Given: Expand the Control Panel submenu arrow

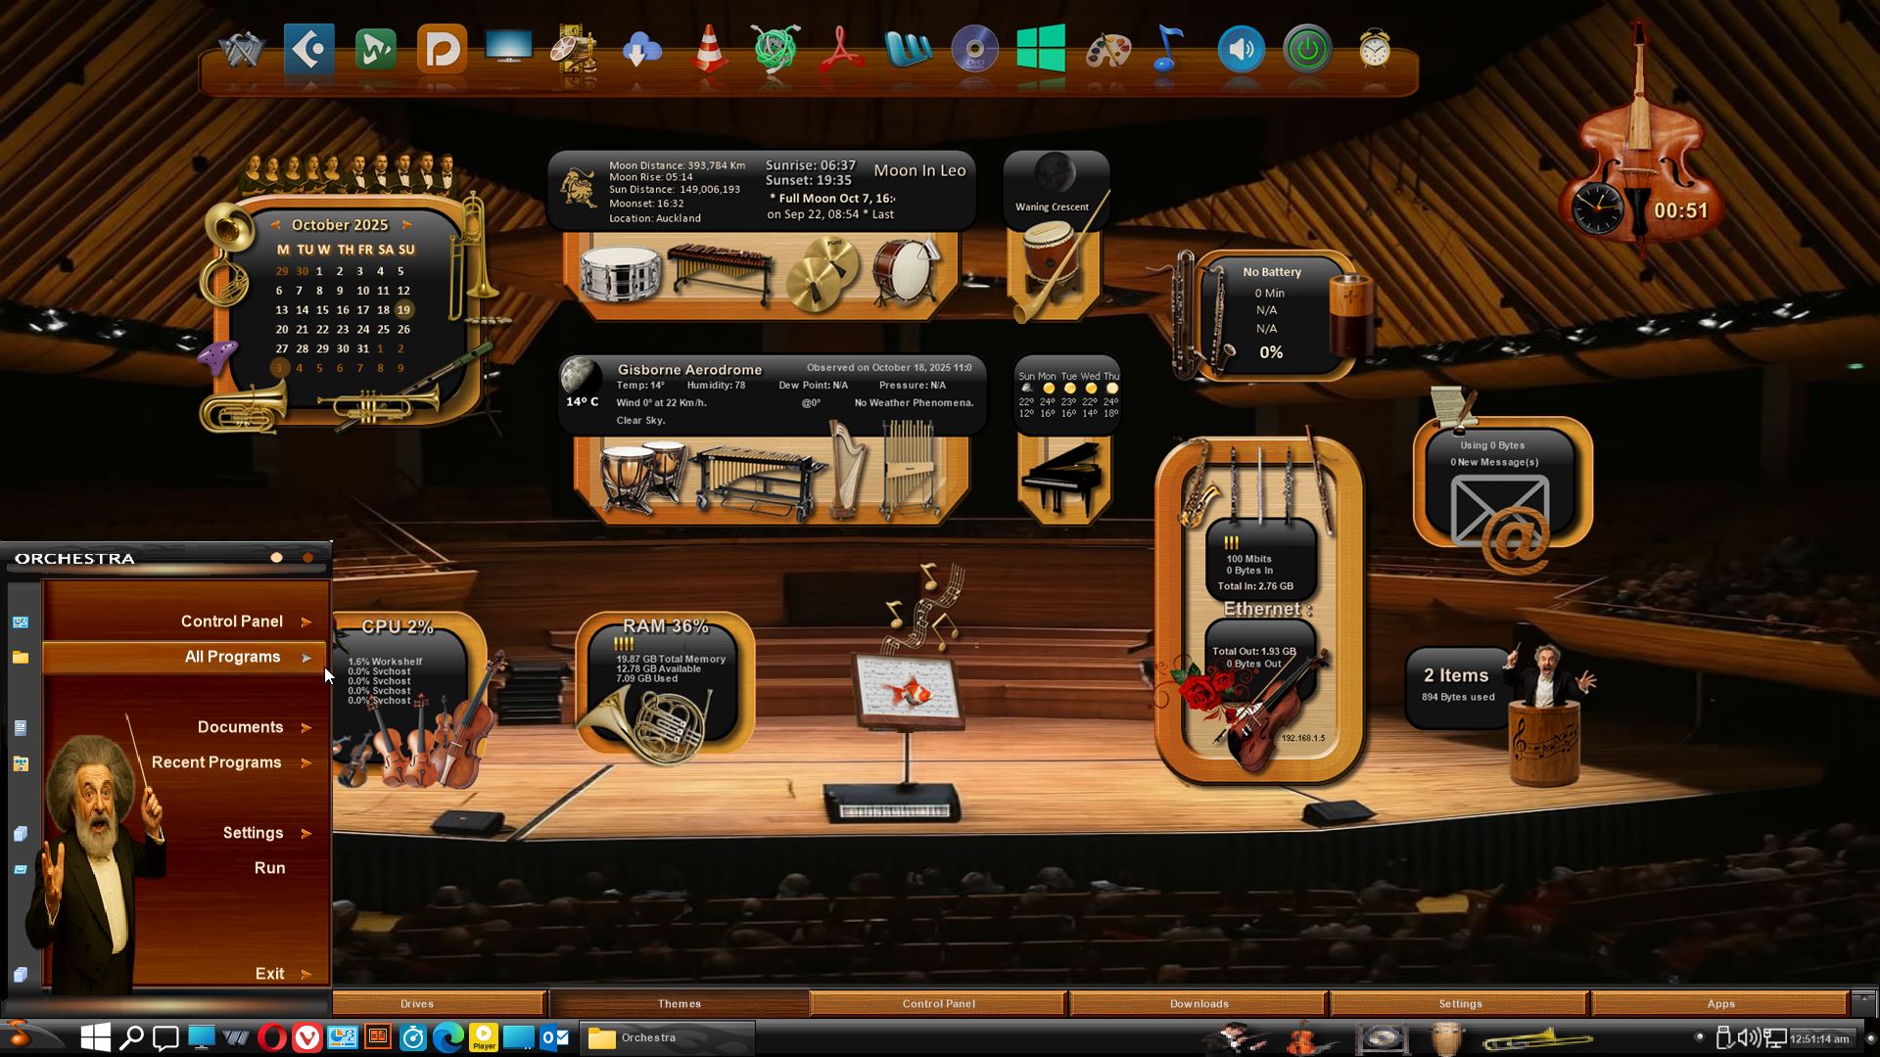Looking at the screenshot, I should click(x=306, y=622).
